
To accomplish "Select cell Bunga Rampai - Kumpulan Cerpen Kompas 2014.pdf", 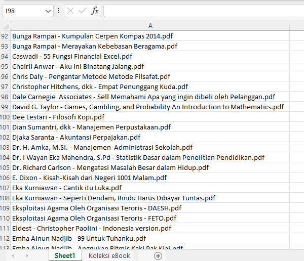I will click(150, 36).
